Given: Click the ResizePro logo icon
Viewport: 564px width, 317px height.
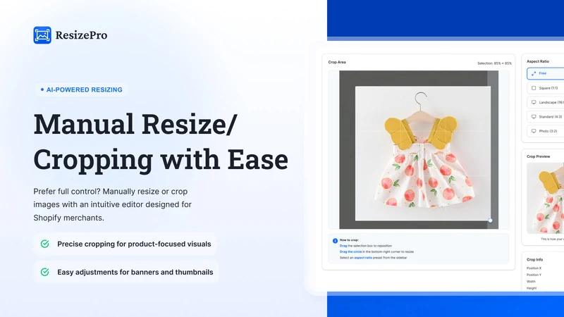Looking at the screenshot, I should 42,35.
